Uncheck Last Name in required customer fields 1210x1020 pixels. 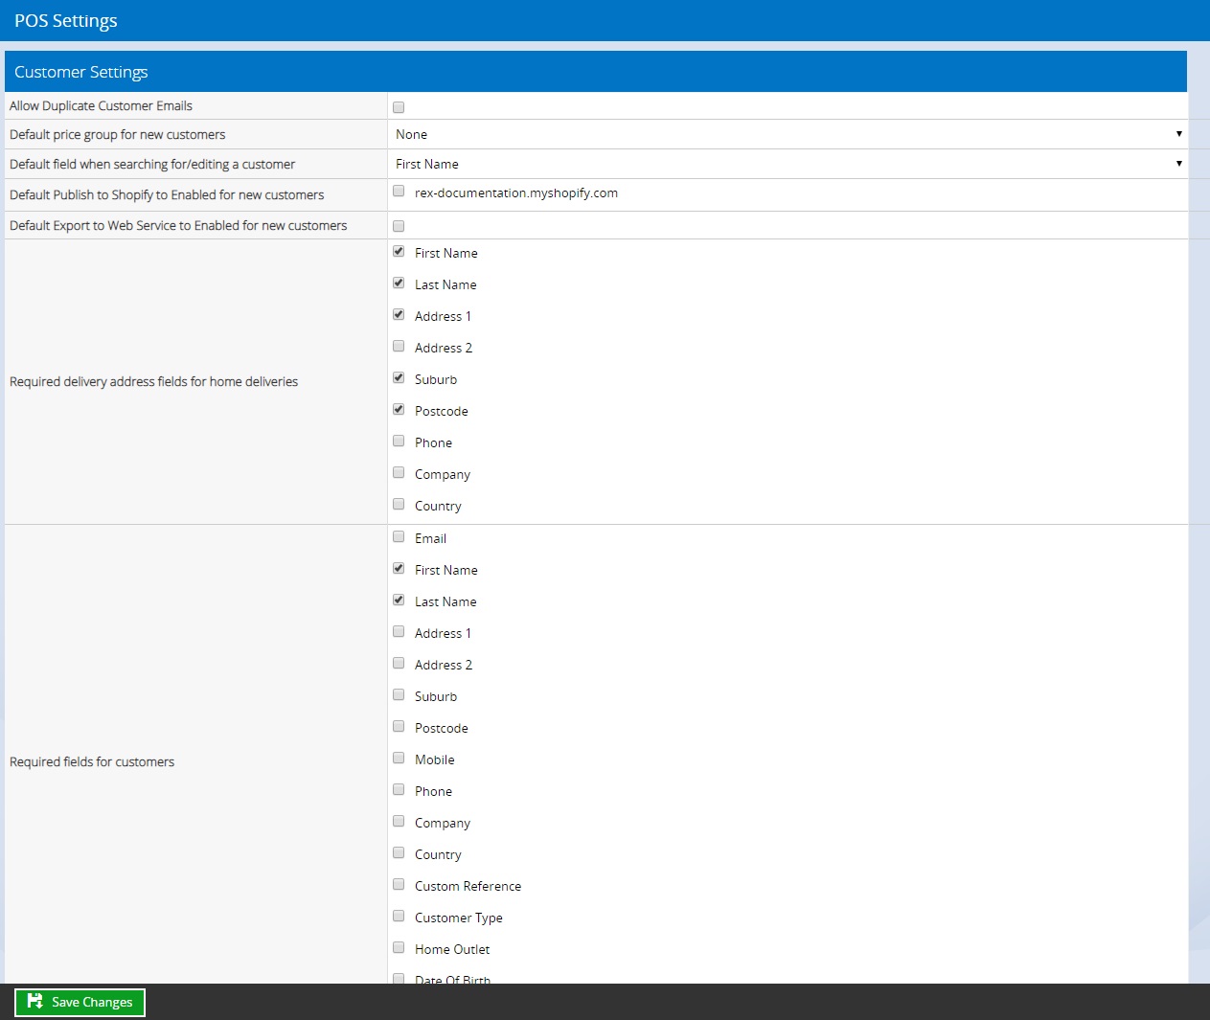(399, 601)
